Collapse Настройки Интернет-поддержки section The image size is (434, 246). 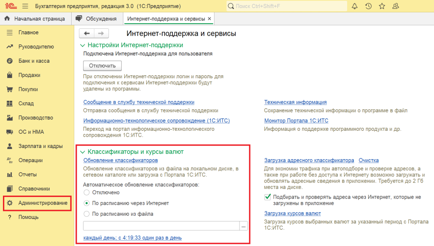[83, 45]
